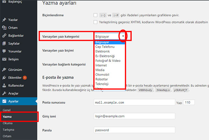
Task: Choose Fotoğraf & Video from the list
Action: pos(110,61)
